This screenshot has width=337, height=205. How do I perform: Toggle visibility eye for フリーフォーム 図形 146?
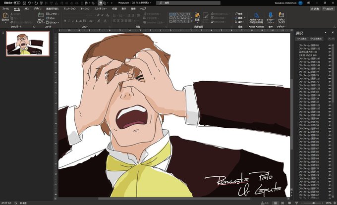point(330,62)
